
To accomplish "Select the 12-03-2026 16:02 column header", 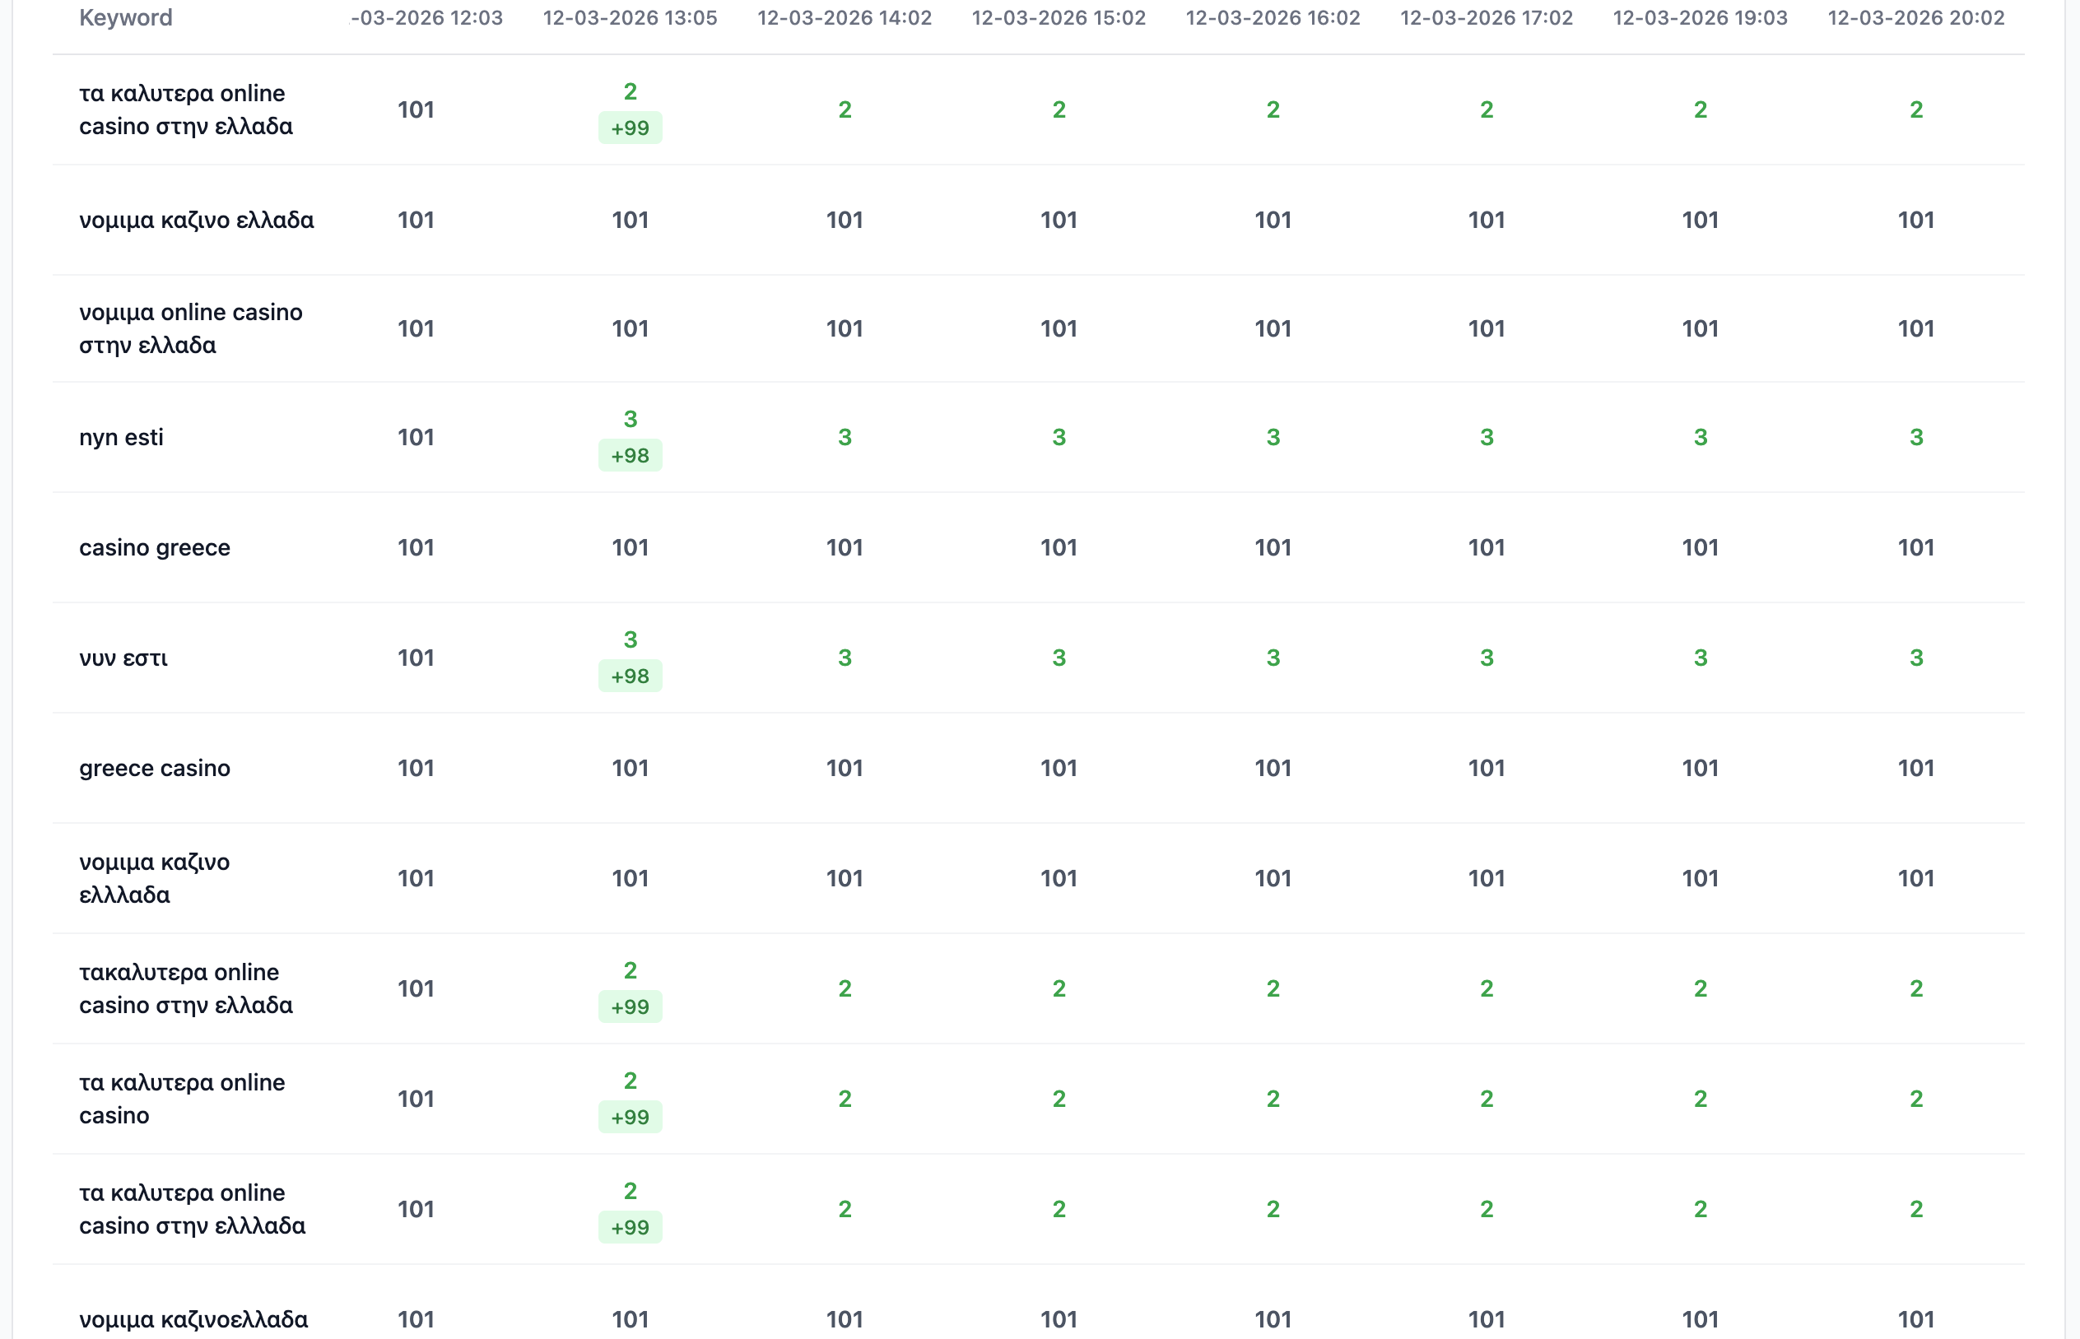I will point(1273,17).
